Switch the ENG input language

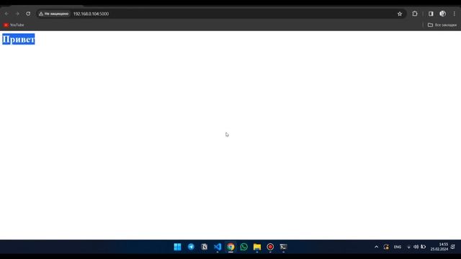(x=398, y=247)
